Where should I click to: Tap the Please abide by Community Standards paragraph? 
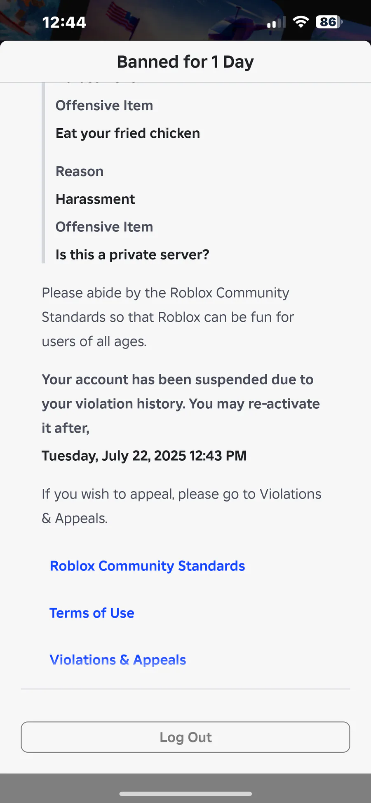(168, 317)
